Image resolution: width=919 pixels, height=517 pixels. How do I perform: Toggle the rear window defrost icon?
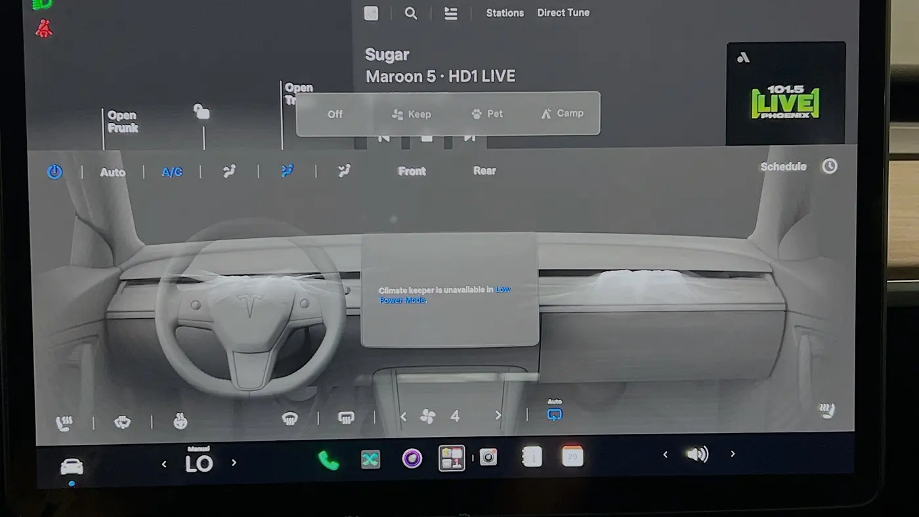346,417
